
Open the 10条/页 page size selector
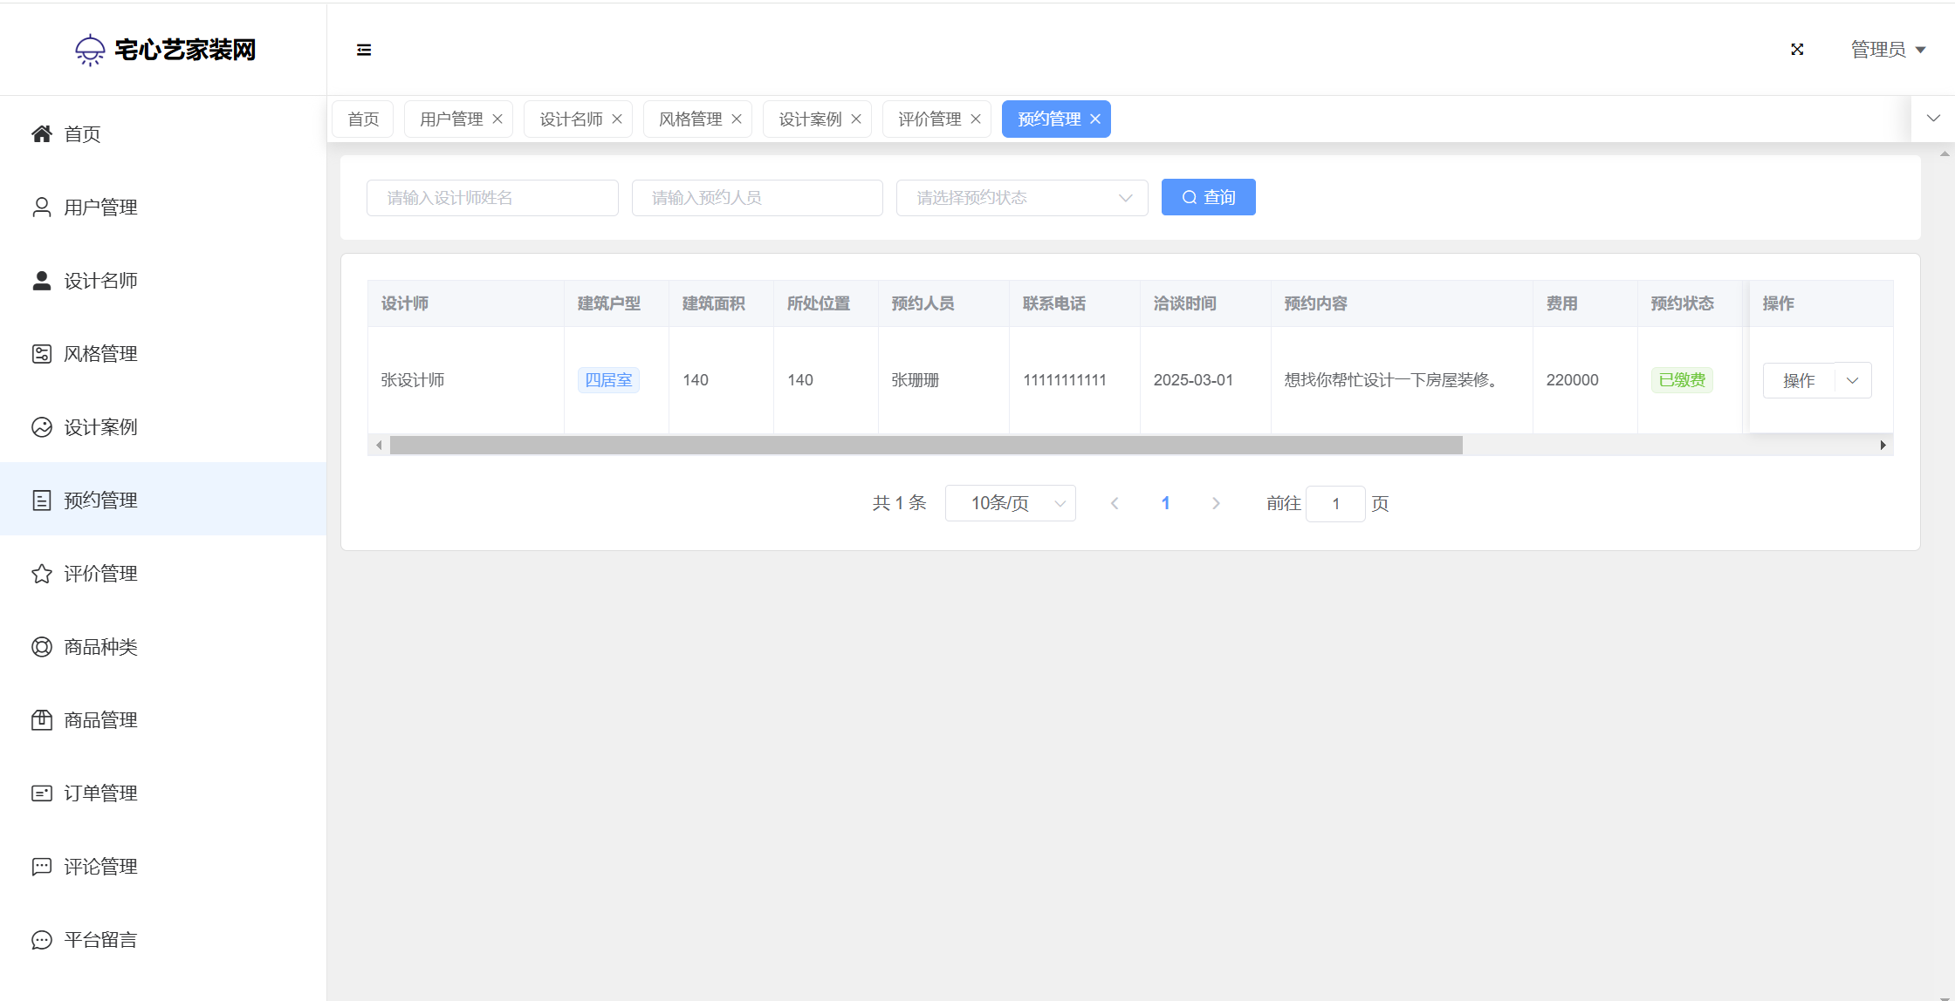pyautogui.click(x=1010, y=503)
